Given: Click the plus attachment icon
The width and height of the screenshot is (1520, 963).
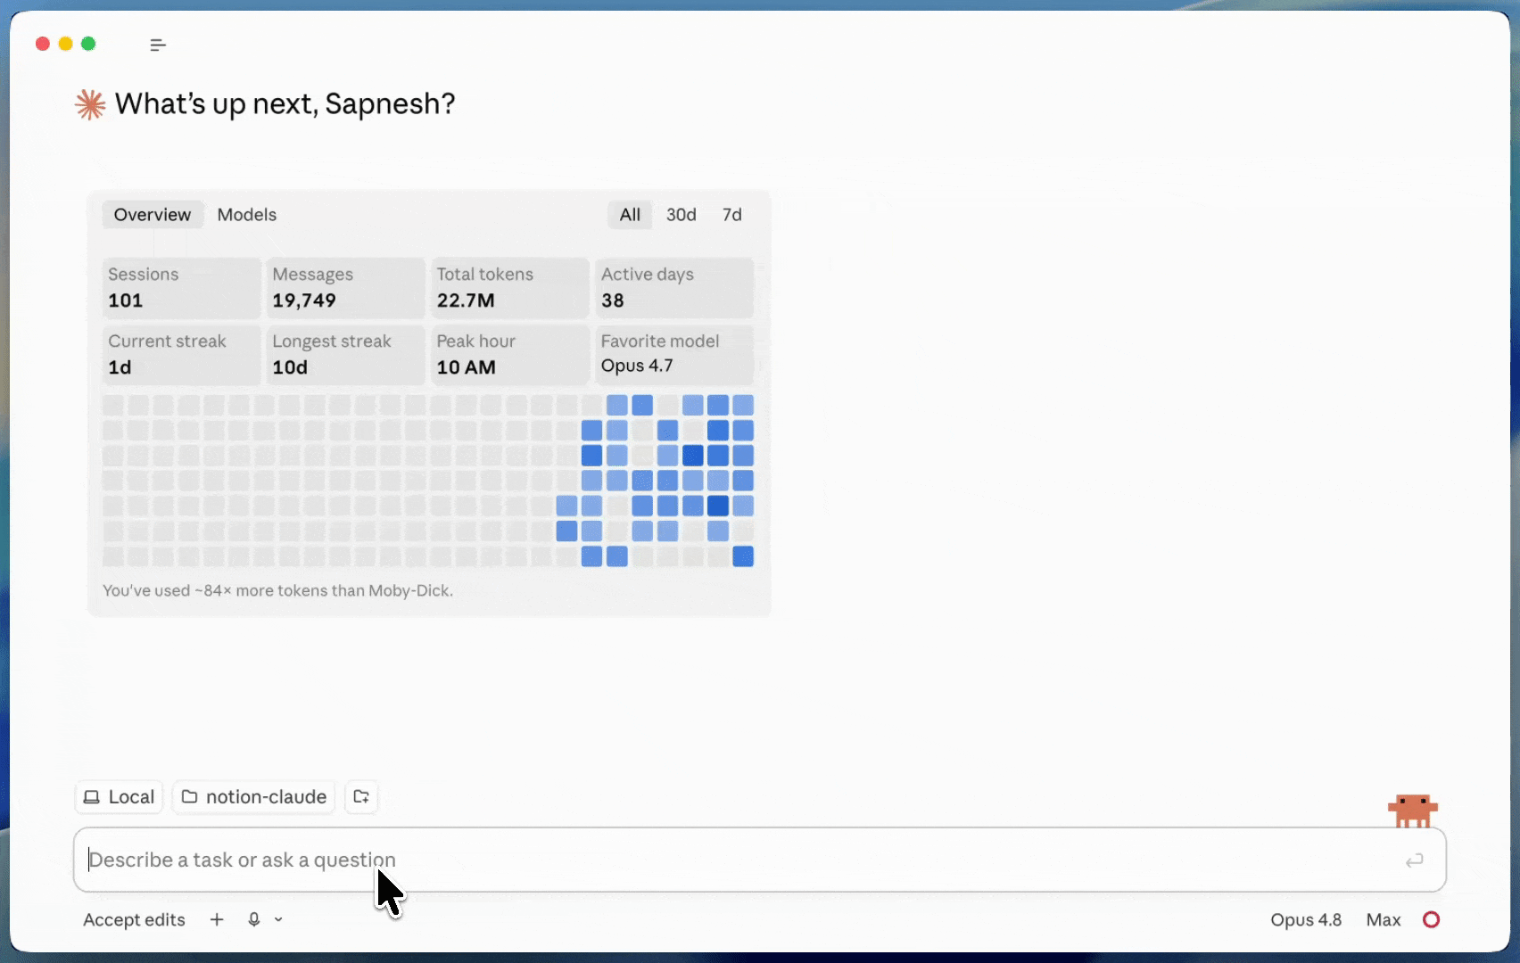Looking at the screenshot, I should [217, 919].
